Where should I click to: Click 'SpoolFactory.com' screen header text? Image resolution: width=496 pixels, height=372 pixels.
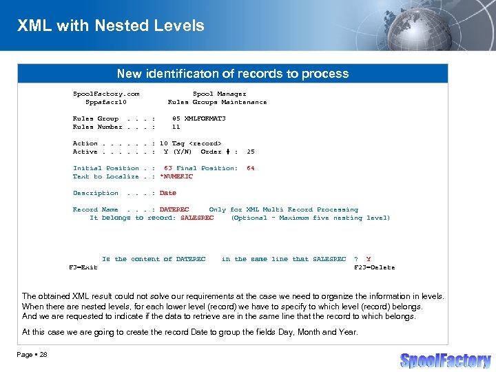(106, 94)
